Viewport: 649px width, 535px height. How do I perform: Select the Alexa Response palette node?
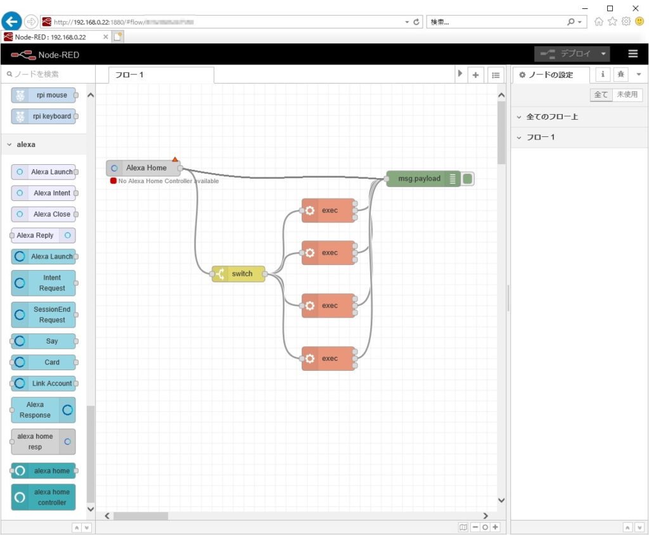point(44,410)
